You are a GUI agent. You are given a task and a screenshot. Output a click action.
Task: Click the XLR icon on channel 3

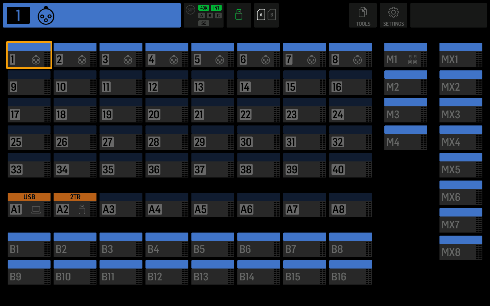pyautogui.click(x=128, y=60)
